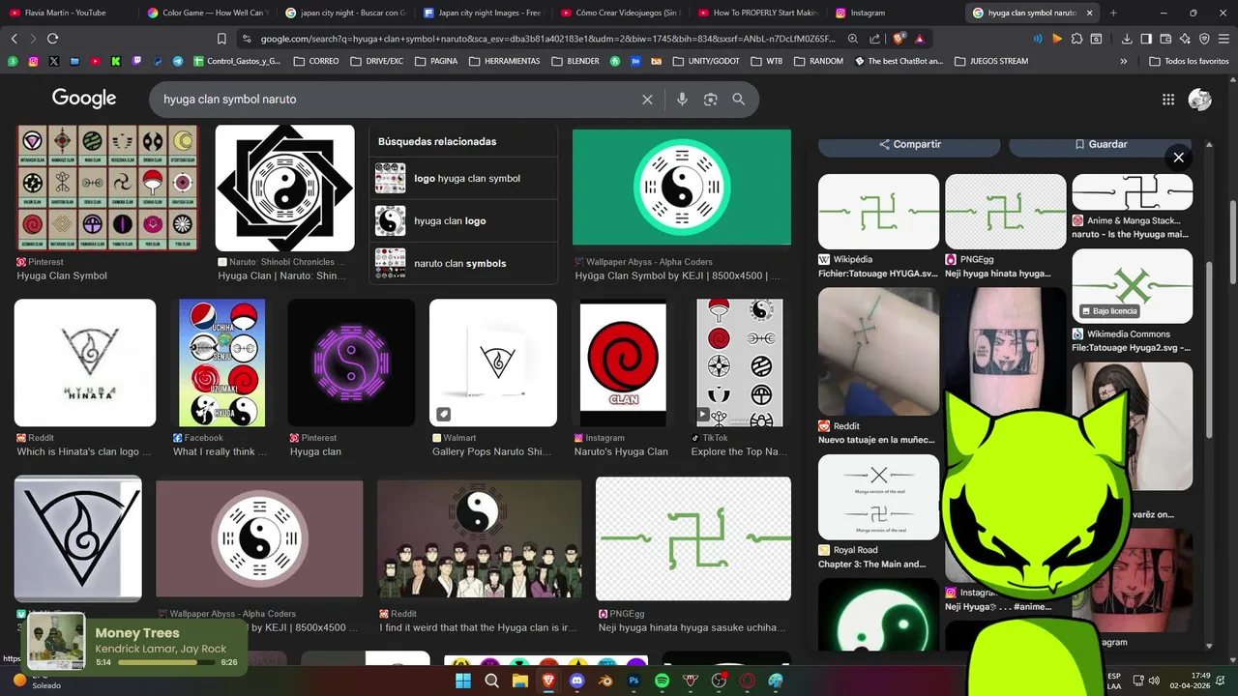Open Wikipédia 'Fichier:Tatouage HYUGA.sv...' preview thumbnail

click(878, 211)
